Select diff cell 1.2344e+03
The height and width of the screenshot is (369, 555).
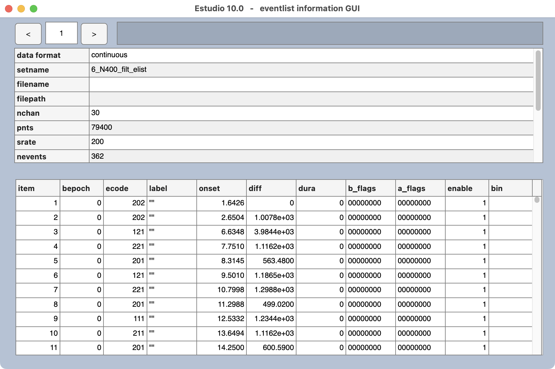pos(271,319)
